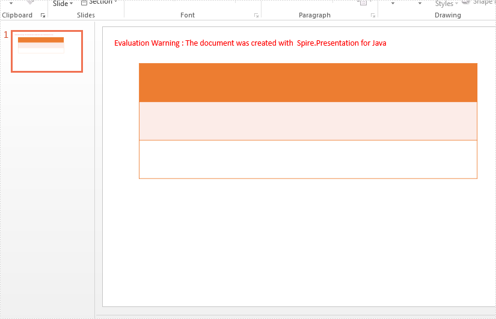Open the Shapes gallery dropdown arrow
The width and height of the screenshot is (496, 319).
(x=393, y=4)
